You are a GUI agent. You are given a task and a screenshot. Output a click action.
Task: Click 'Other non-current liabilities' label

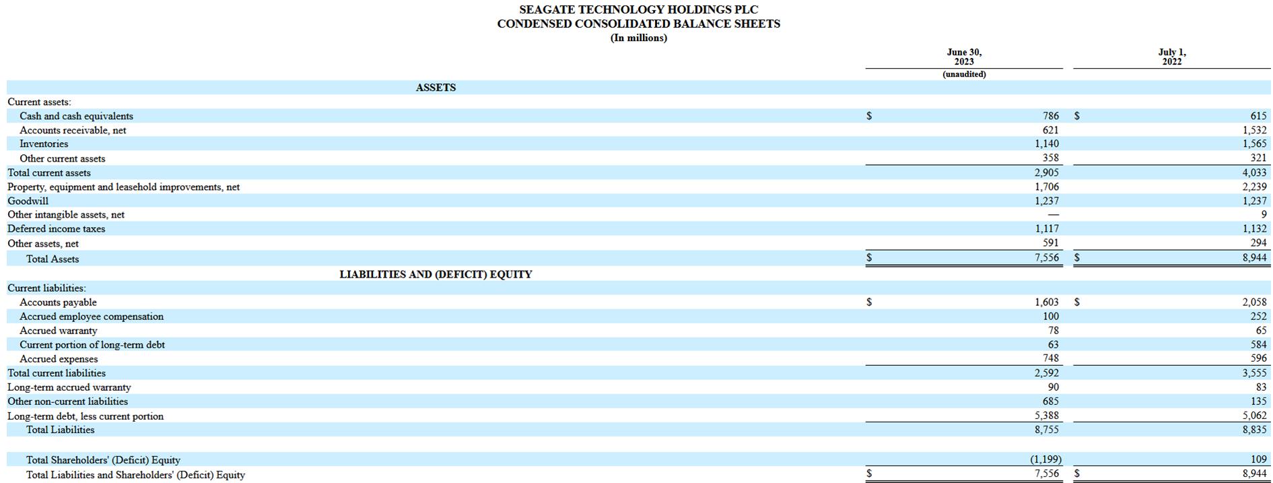pos(67,401)
